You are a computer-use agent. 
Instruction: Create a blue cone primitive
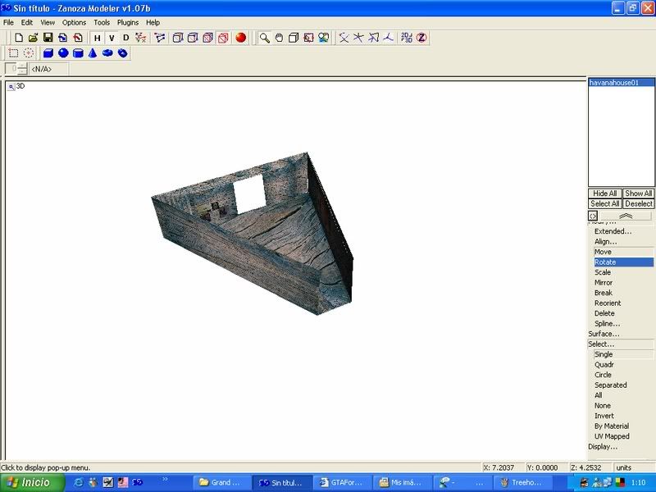(x=93, y=53)
